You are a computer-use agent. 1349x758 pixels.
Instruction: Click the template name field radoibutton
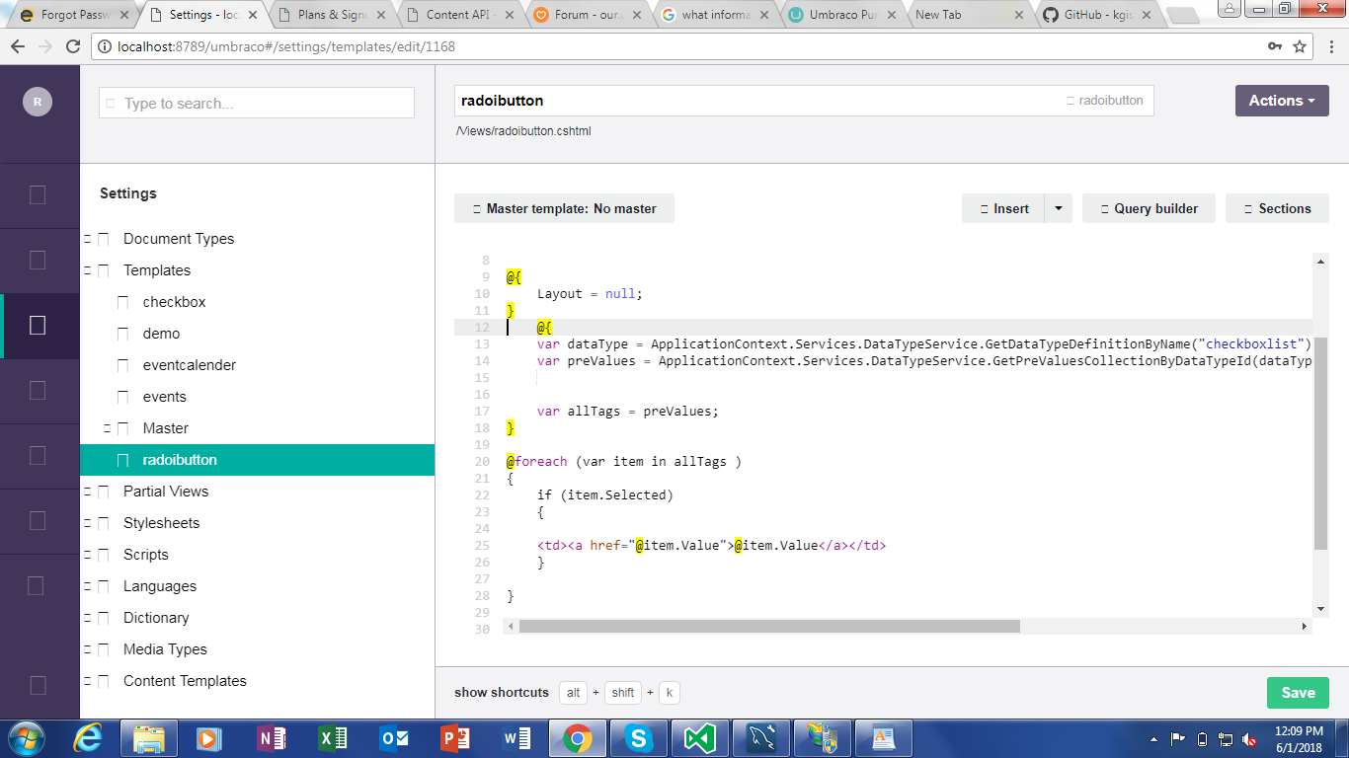(x=804, y=101)
